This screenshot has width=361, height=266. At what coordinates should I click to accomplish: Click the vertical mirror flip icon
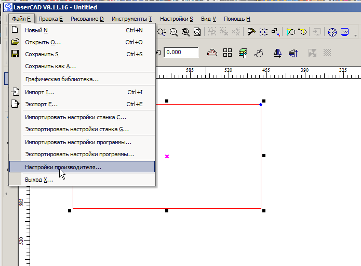(x=293, y=53)
